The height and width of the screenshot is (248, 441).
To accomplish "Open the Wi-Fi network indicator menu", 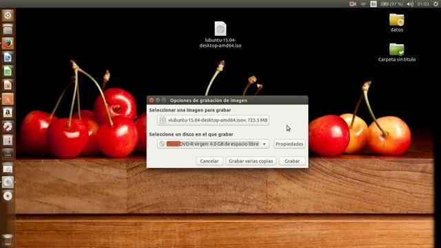I will (363, 4).
